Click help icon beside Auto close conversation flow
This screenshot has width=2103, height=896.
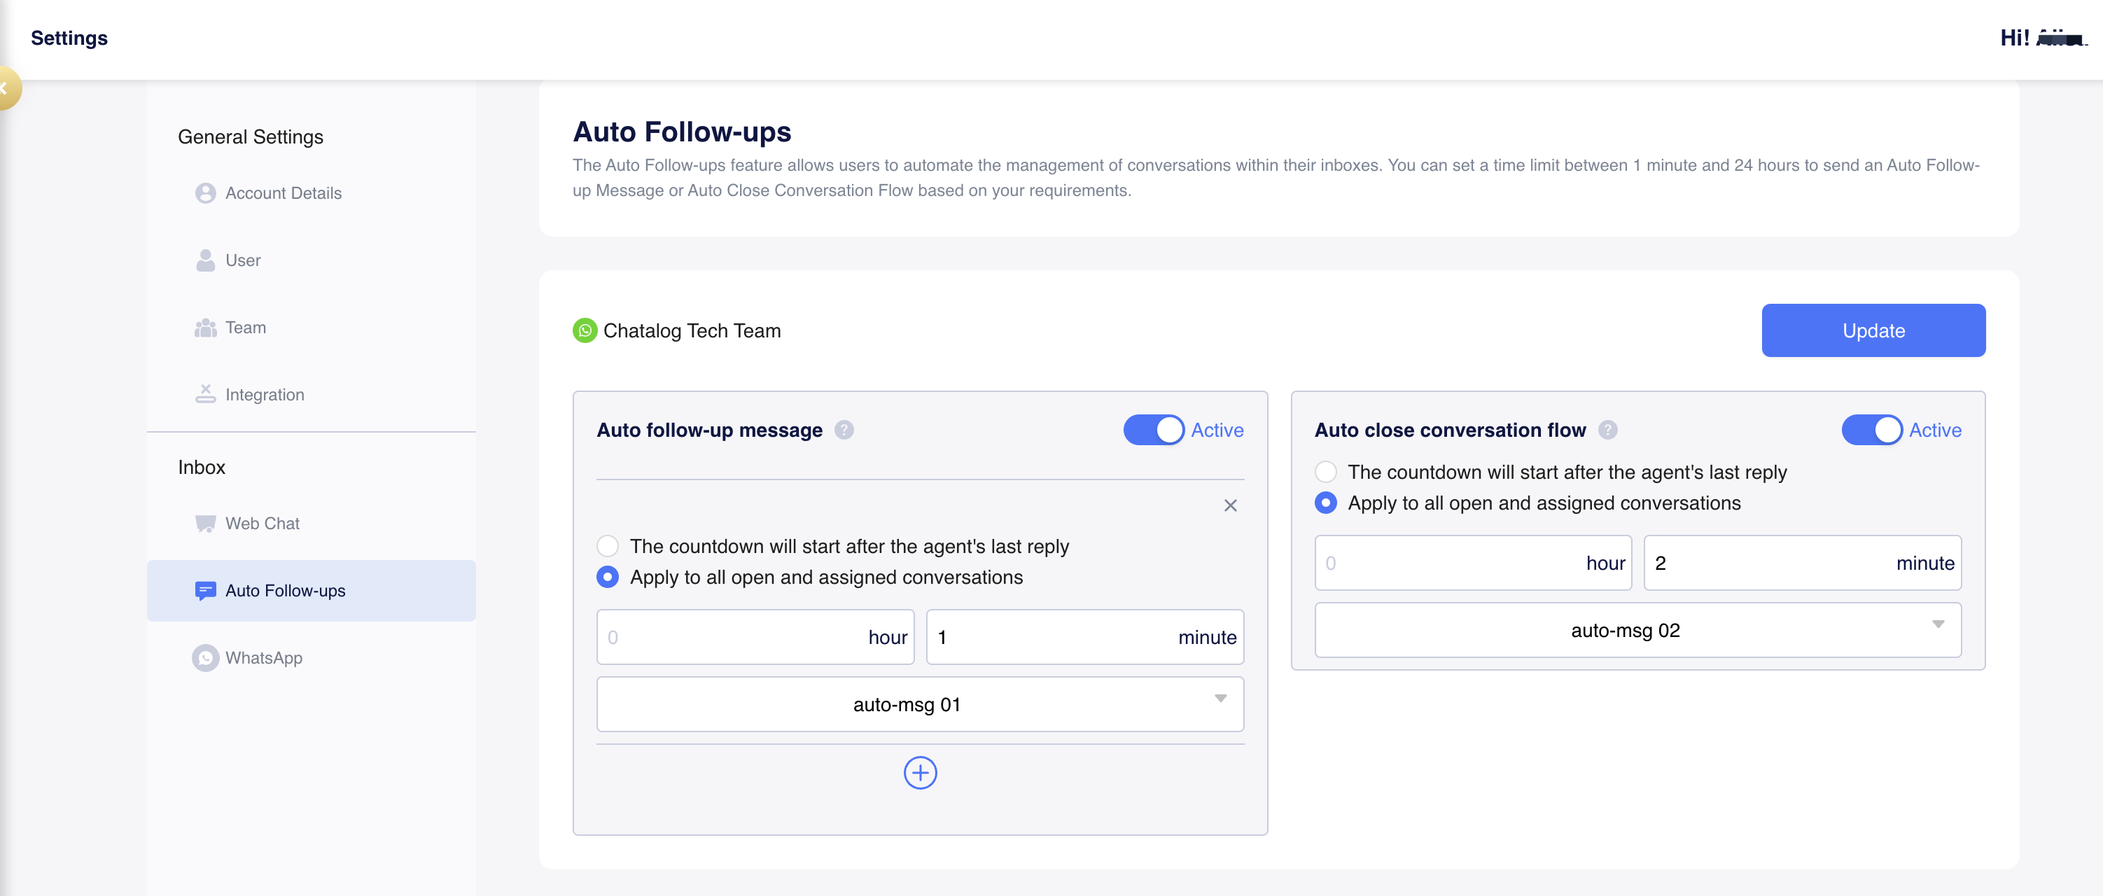click(x=1607, y=430)
